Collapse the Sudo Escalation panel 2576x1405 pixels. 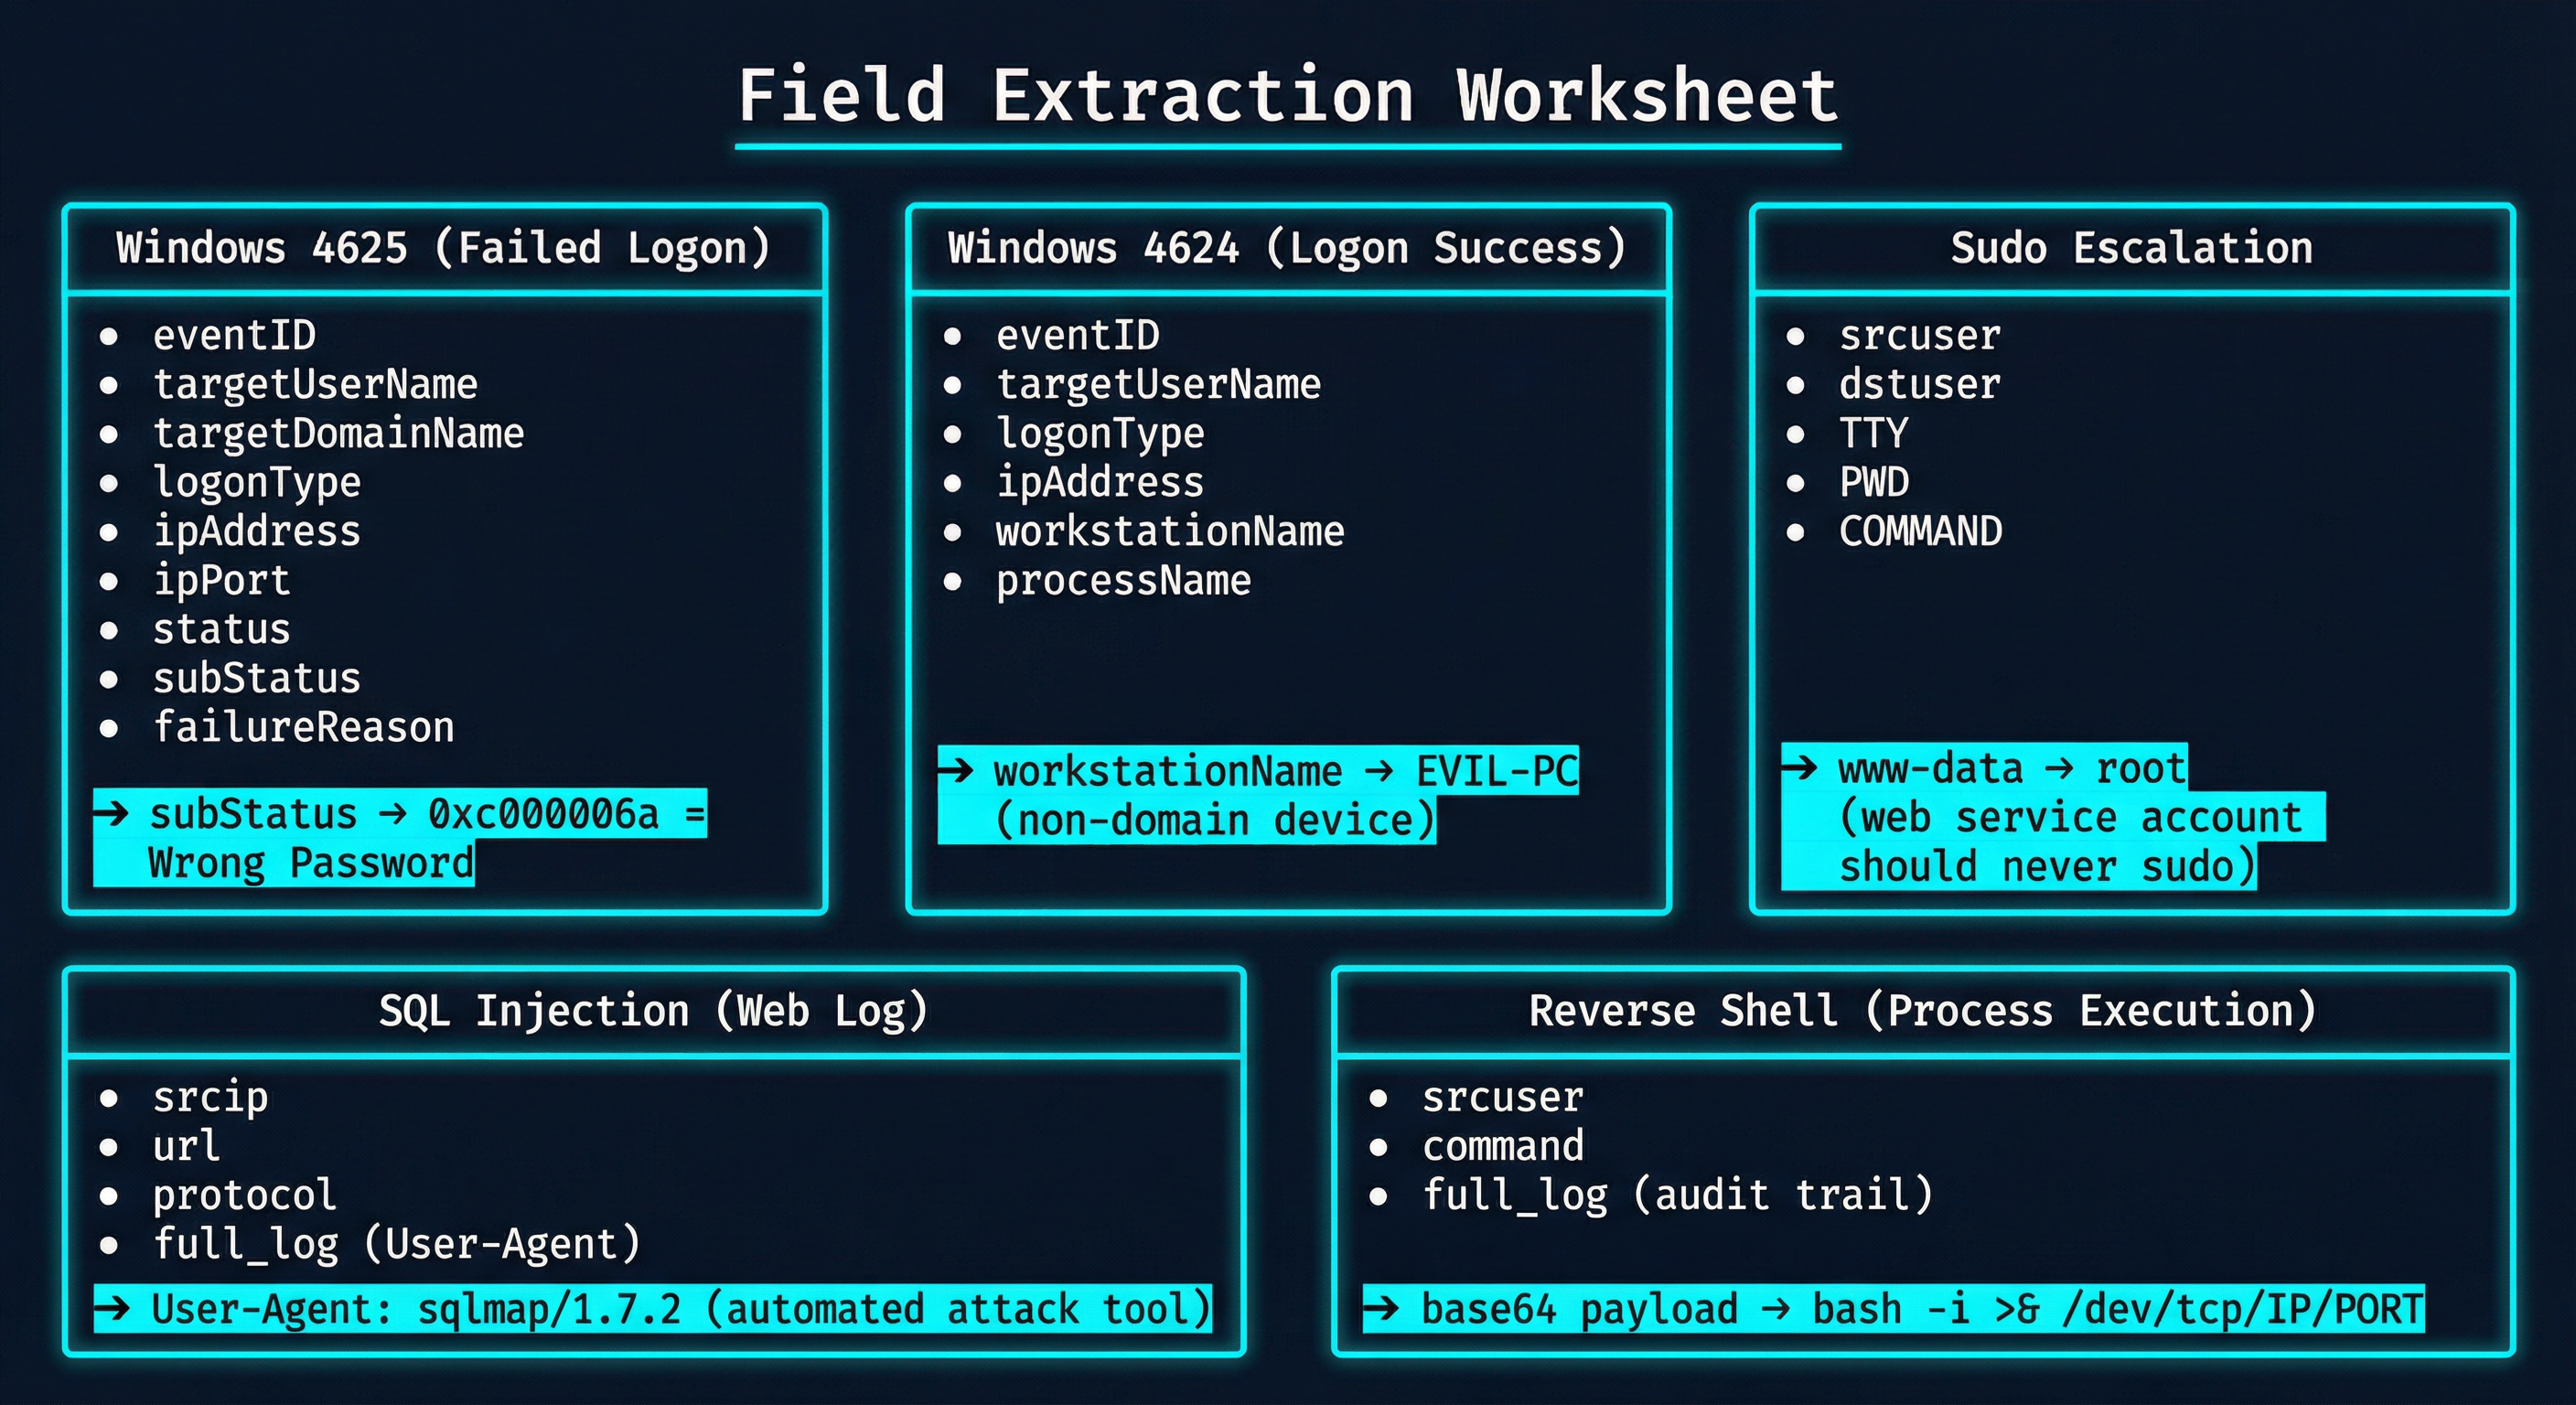[2130, 247]
